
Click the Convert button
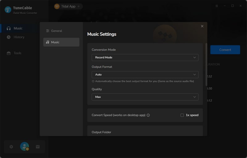pos(225,50)
